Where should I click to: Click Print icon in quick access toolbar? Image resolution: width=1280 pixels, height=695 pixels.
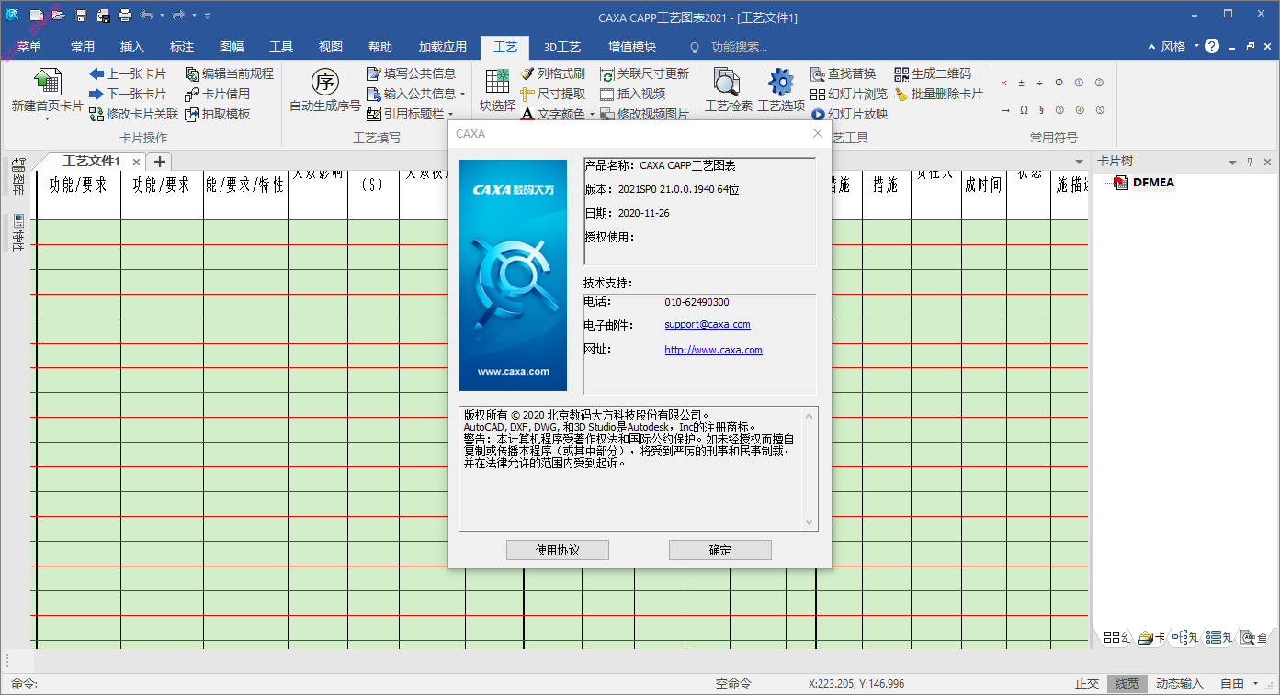[125, 16]
